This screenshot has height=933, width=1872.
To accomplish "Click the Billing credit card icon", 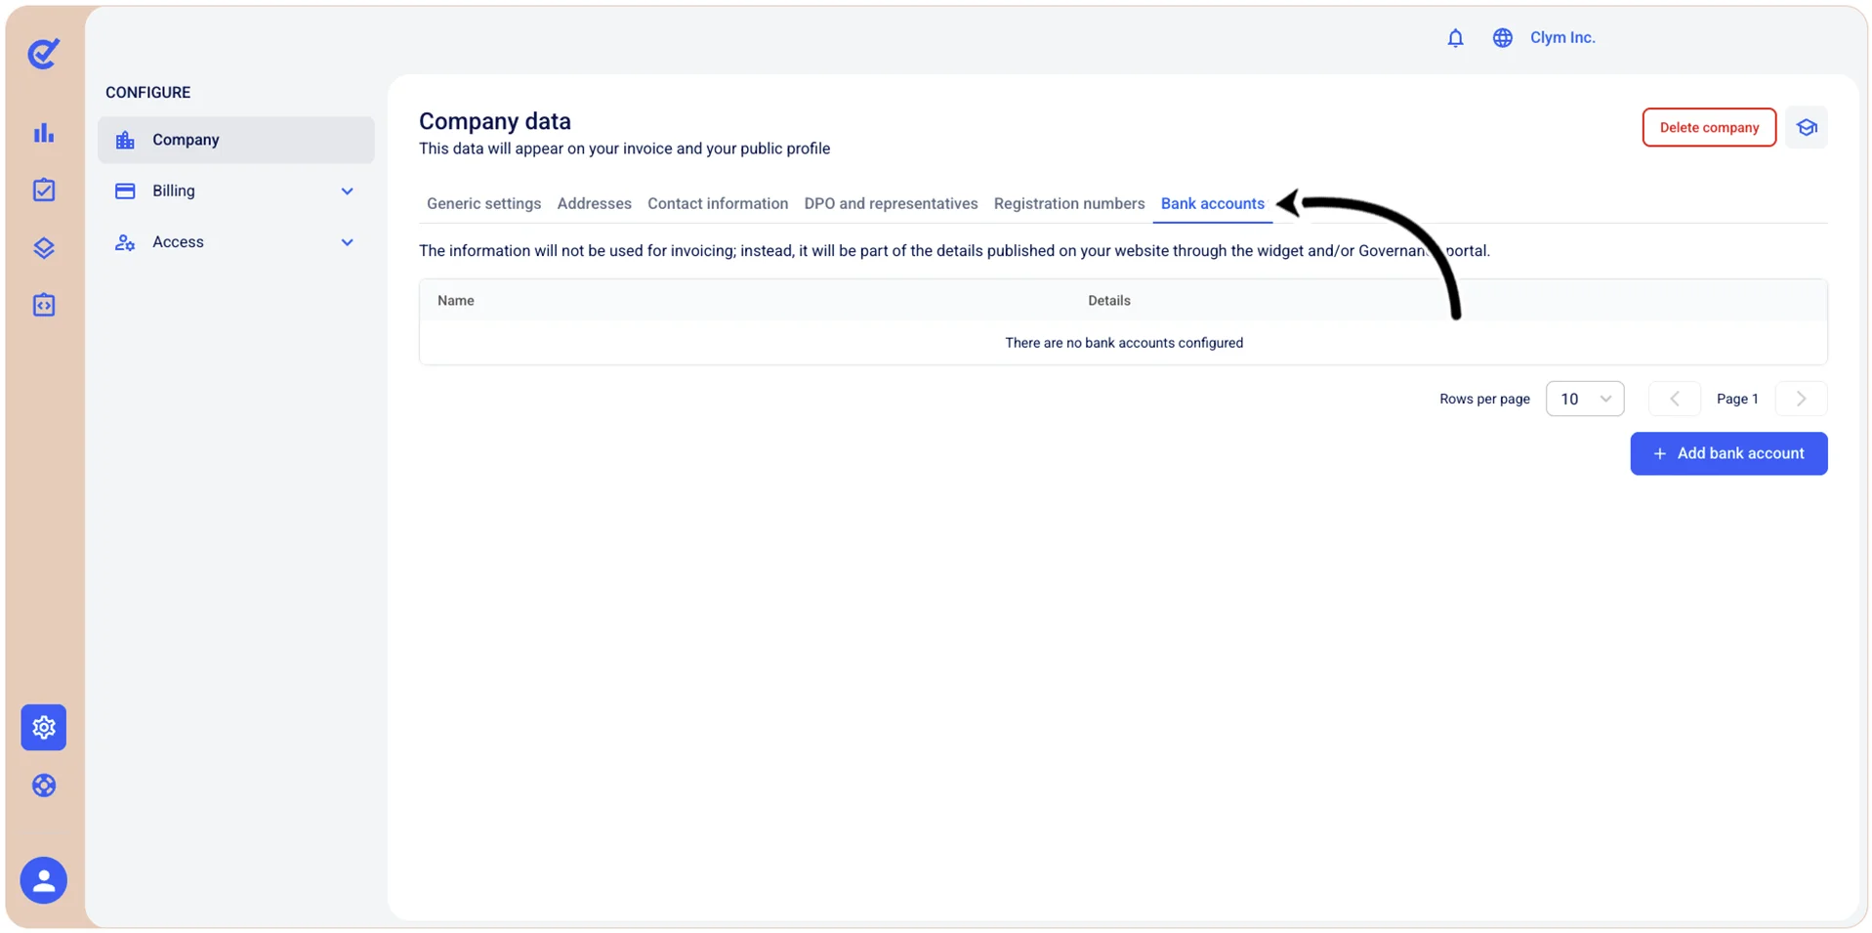I will (x=125, y=191).
